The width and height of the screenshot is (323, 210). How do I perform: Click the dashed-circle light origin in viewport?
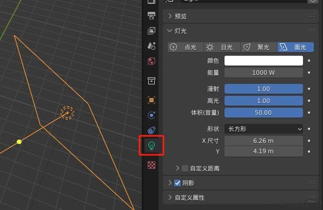pos(68,113)
